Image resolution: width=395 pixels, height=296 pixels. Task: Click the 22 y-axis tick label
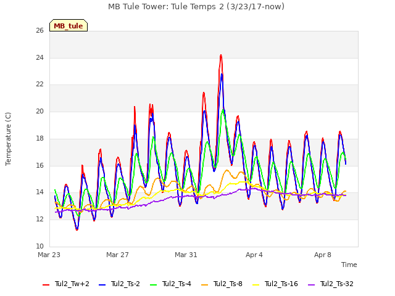click(39, 84)
